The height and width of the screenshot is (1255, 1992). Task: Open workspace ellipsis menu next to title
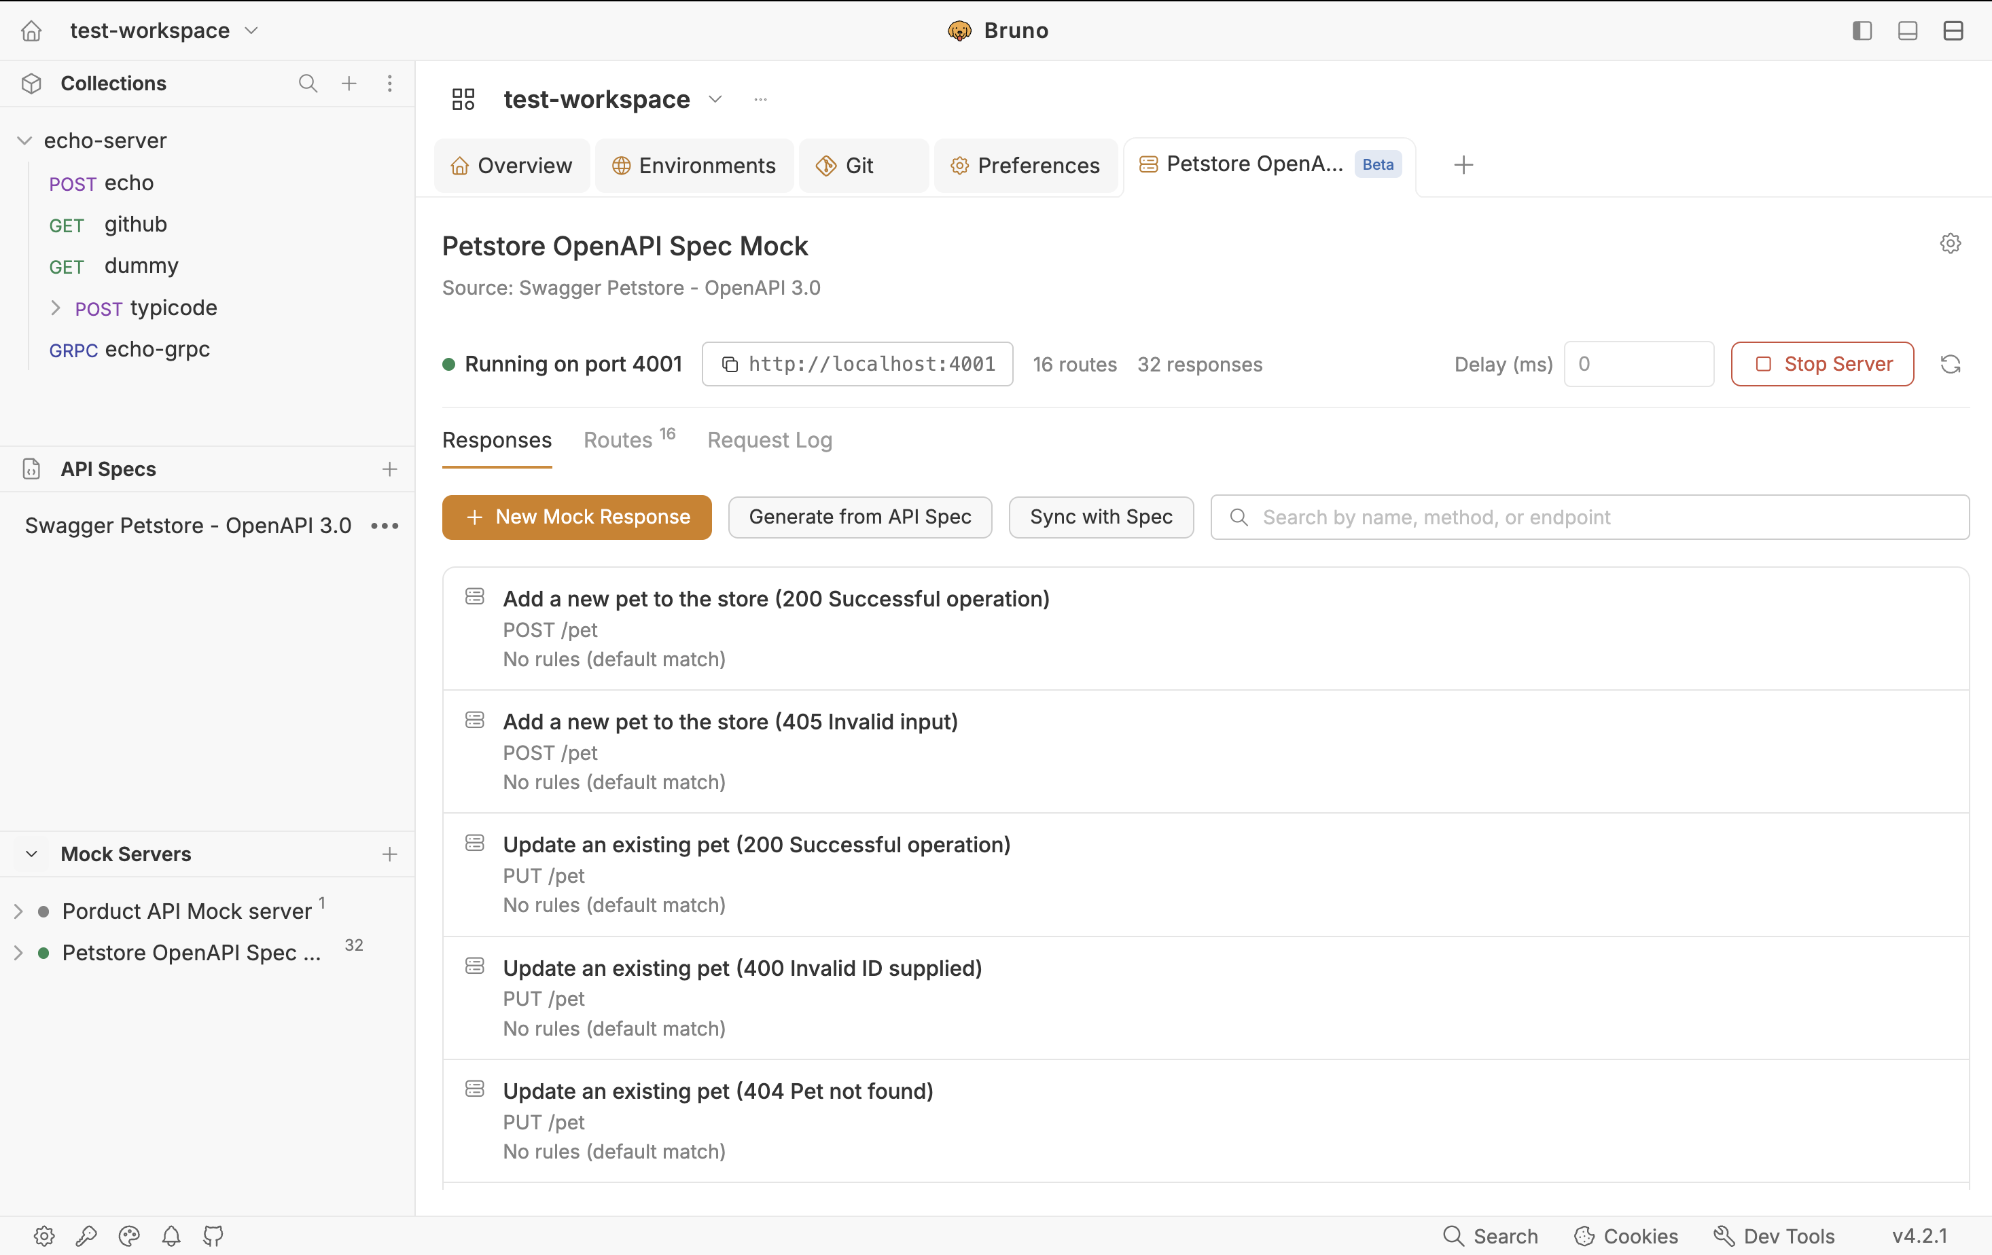tap(760, 99)
